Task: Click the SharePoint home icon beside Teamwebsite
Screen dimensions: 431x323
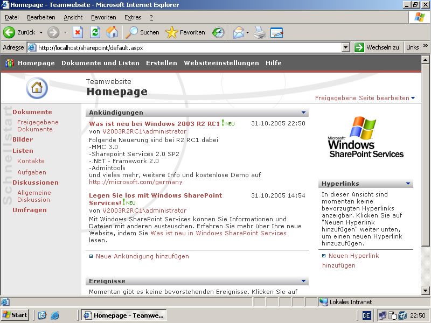Action: tap(36, 87)
